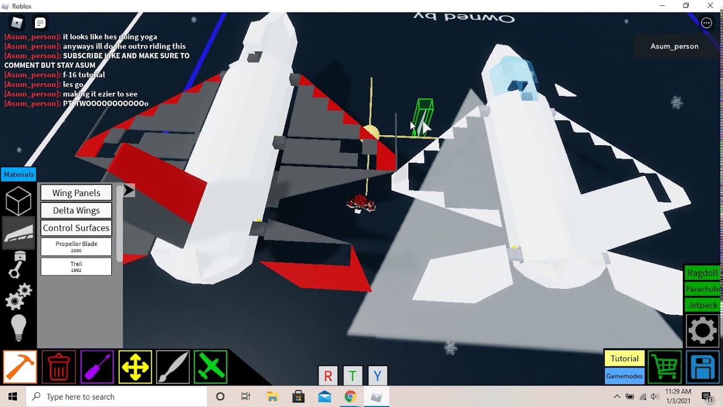This screenshot has width=723, height=407.
Task: Select the yellow move arrows tool
Action: click(x=135, y=367)
